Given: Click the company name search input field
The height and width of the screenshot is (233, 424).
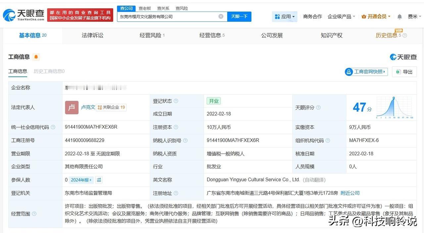Looking at the screenshot, I should pyautogui.click(x=167, y=17).
